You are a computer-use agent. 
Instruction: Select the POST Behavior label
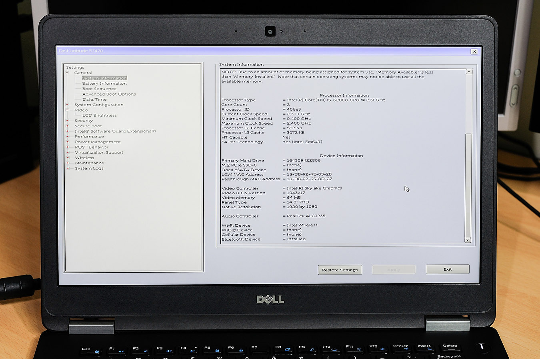(92, 147)
